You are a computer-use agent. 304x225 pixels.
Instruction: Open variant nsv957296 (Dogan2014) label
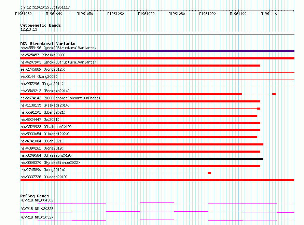click(x=42, y=84)
